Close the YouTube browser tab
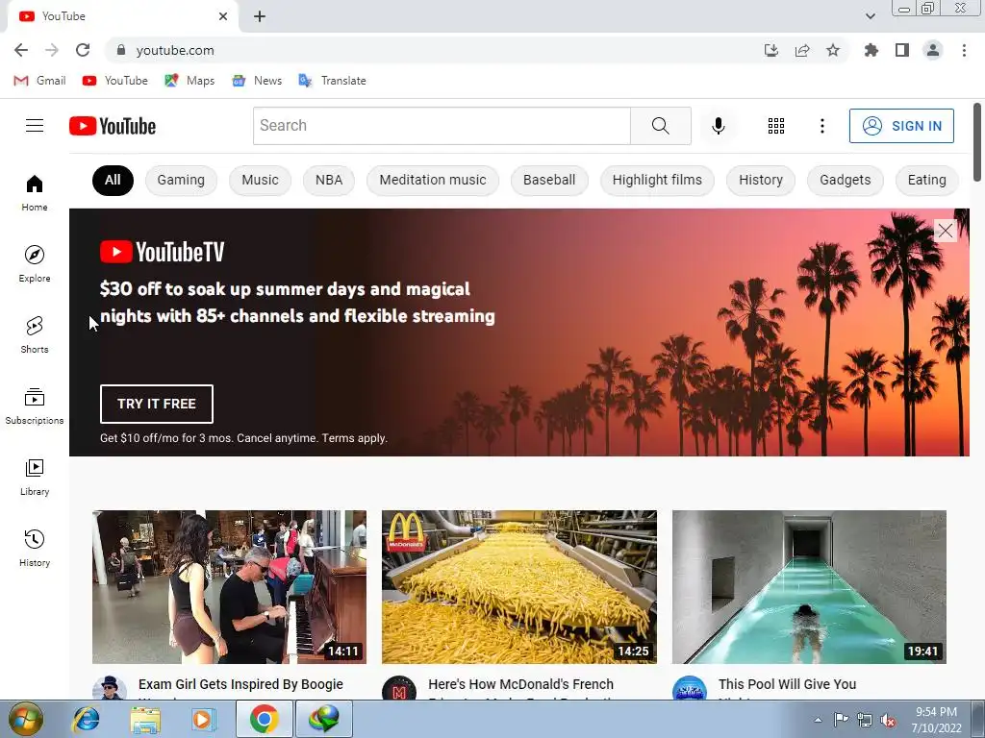This screenshot has width=985, height=738. [223, 16]
